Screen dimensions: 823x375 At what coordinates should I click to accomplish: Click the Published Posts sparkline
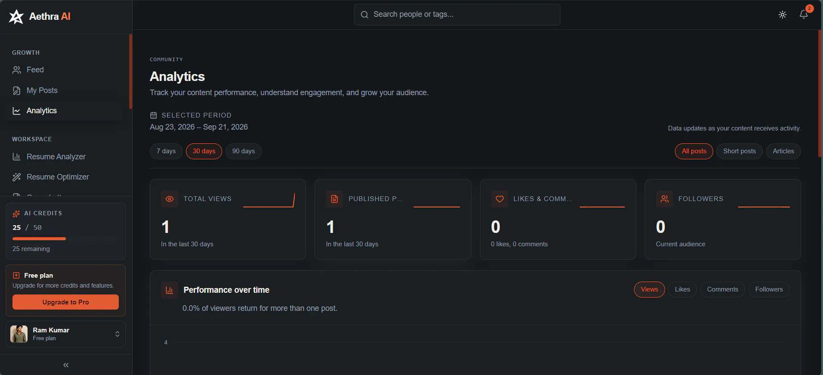pos(437,207)
